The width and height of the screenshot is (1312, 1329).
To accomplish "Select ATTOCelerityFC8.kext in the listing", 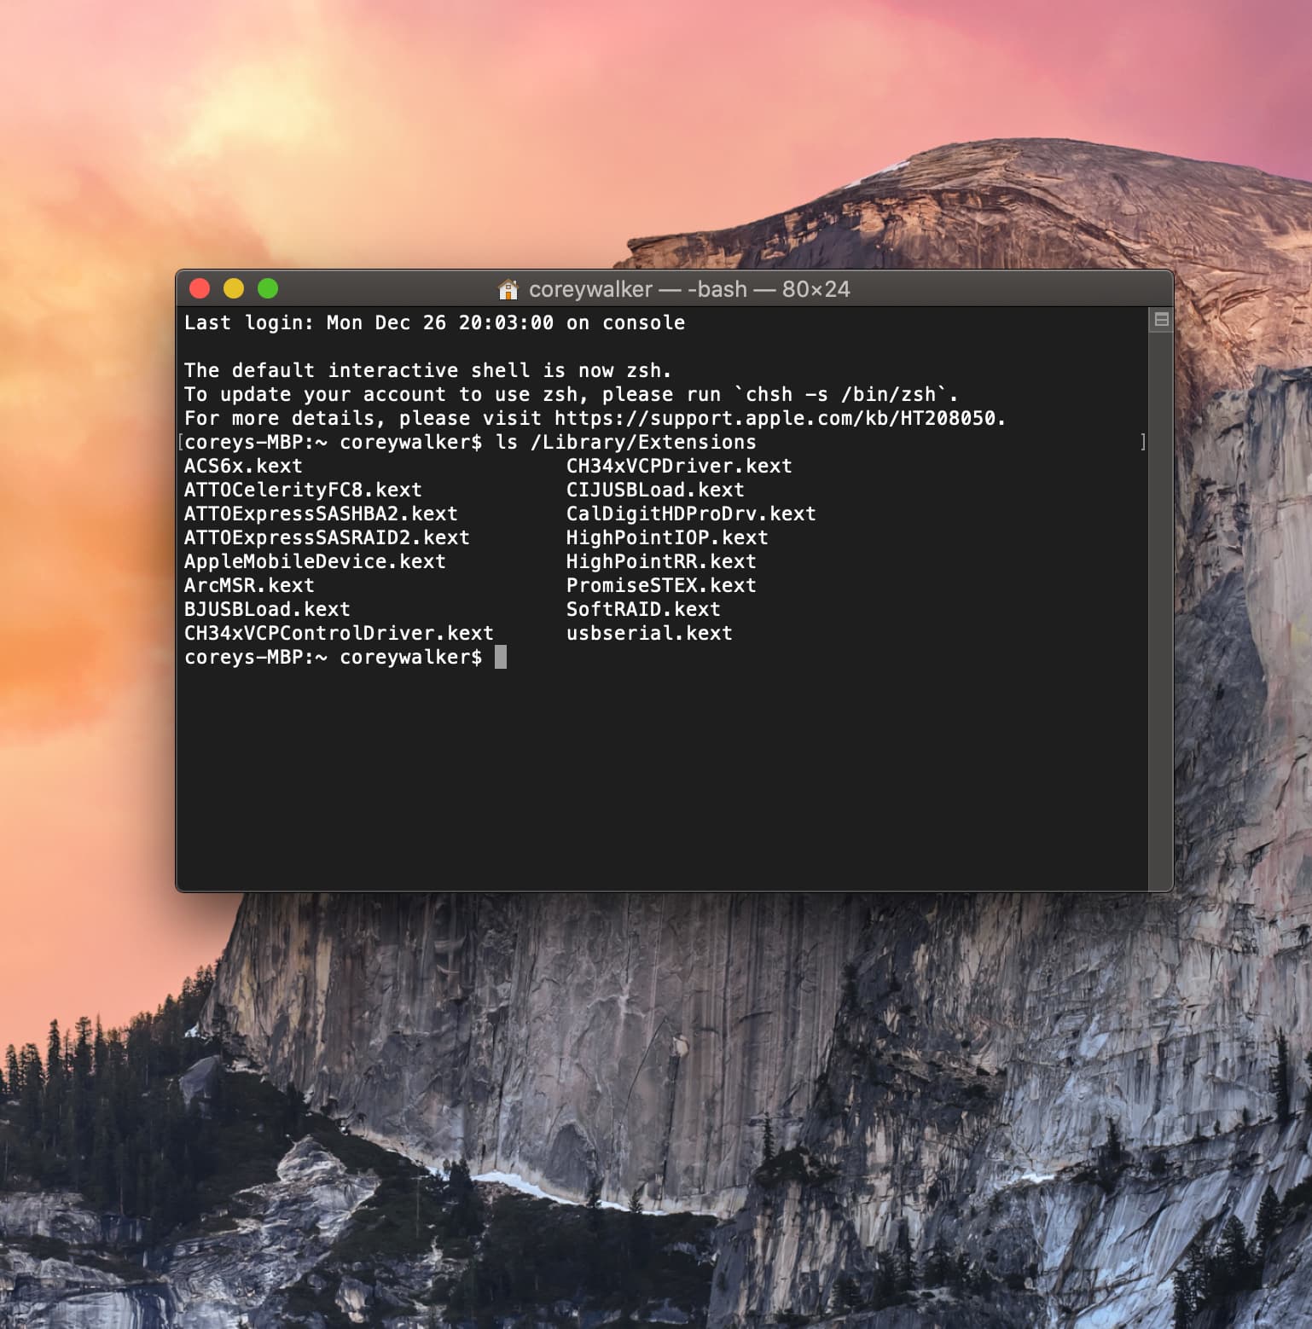I will click(303, 490).
